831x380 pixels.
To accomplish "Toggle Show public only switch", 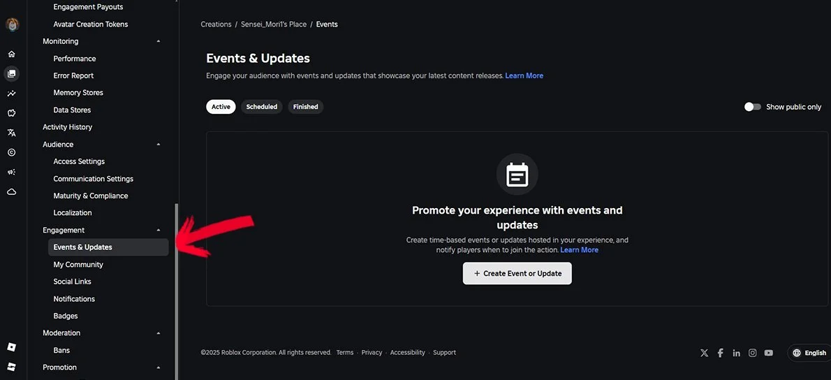I will click(753, 107).
